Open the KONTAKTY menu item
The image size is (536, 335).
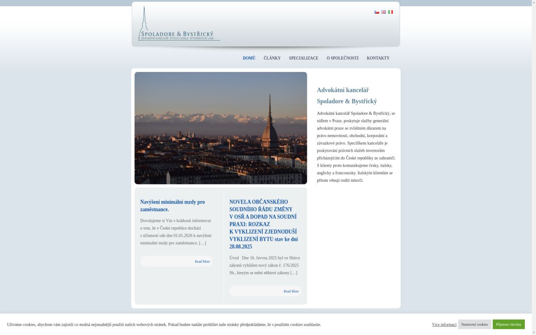pos(378,58)
